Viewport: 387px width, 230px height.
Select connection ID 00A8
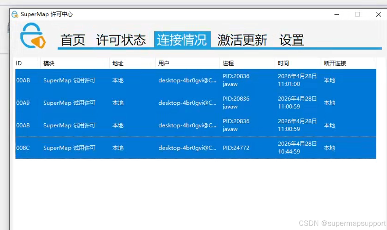click(23, 125)
